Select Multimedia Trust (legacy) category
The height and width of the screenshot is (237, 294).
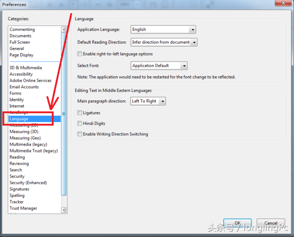click(x=34, y=151)
